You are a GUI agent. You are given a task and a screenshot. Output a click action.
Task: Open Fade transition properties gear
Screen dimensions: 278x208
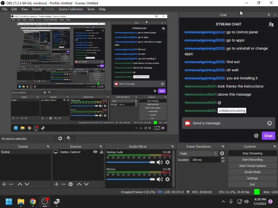point(222,153)
